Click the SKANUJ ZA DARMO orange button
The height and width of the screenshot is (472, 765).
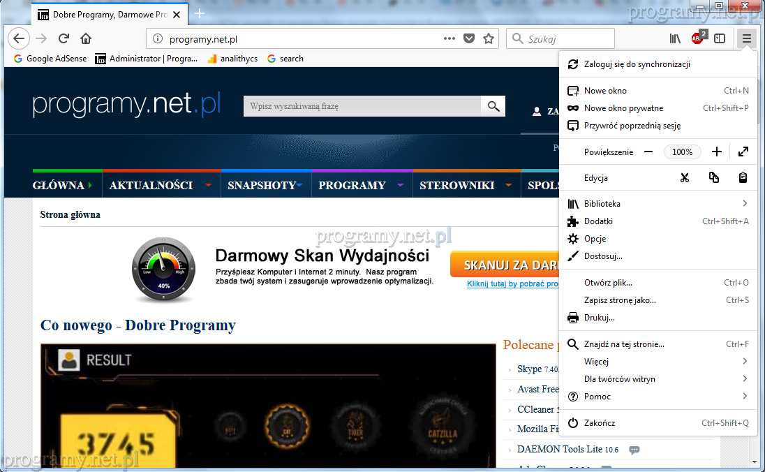505,265
